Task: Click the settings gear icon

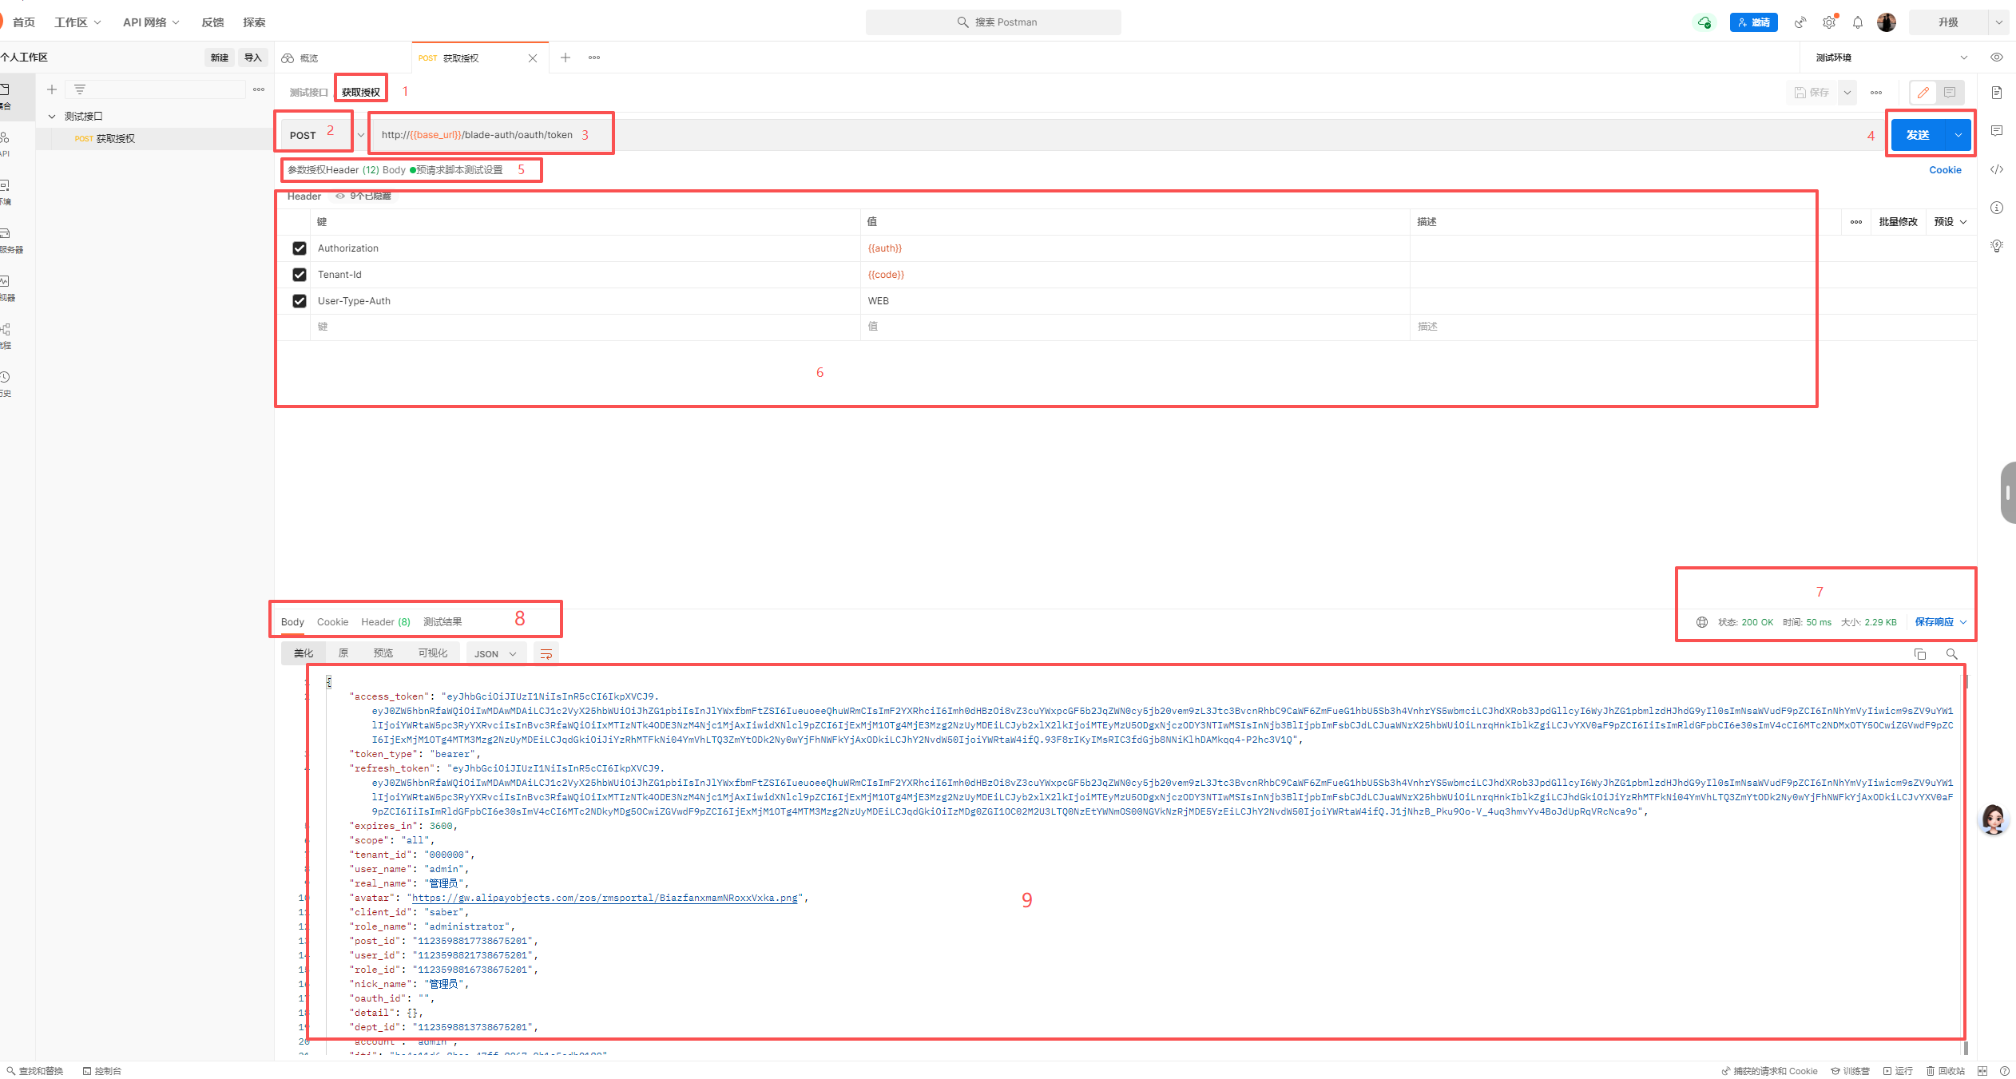Action: (x=1828, y=22)
